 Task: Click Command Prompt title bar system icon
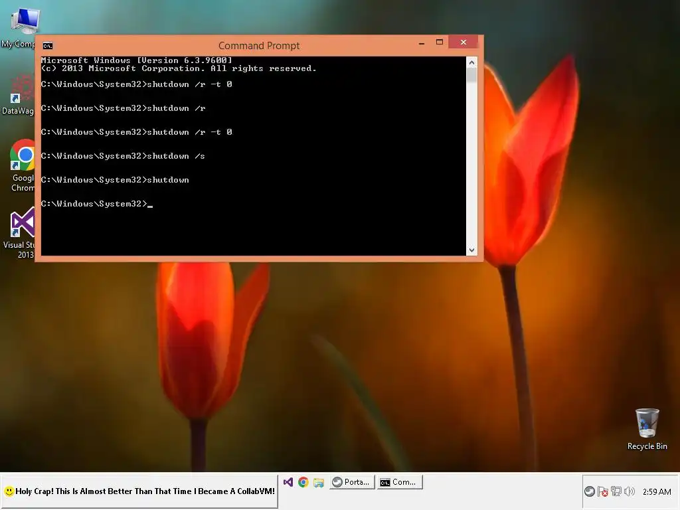pyautogui.click(x=48, y=46)
